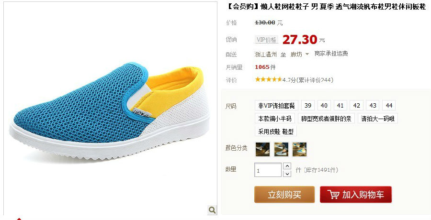This screenshot has height=220, width=431.
Task: Click the 立刻购买 buy now button
Action: pos(284,195)
